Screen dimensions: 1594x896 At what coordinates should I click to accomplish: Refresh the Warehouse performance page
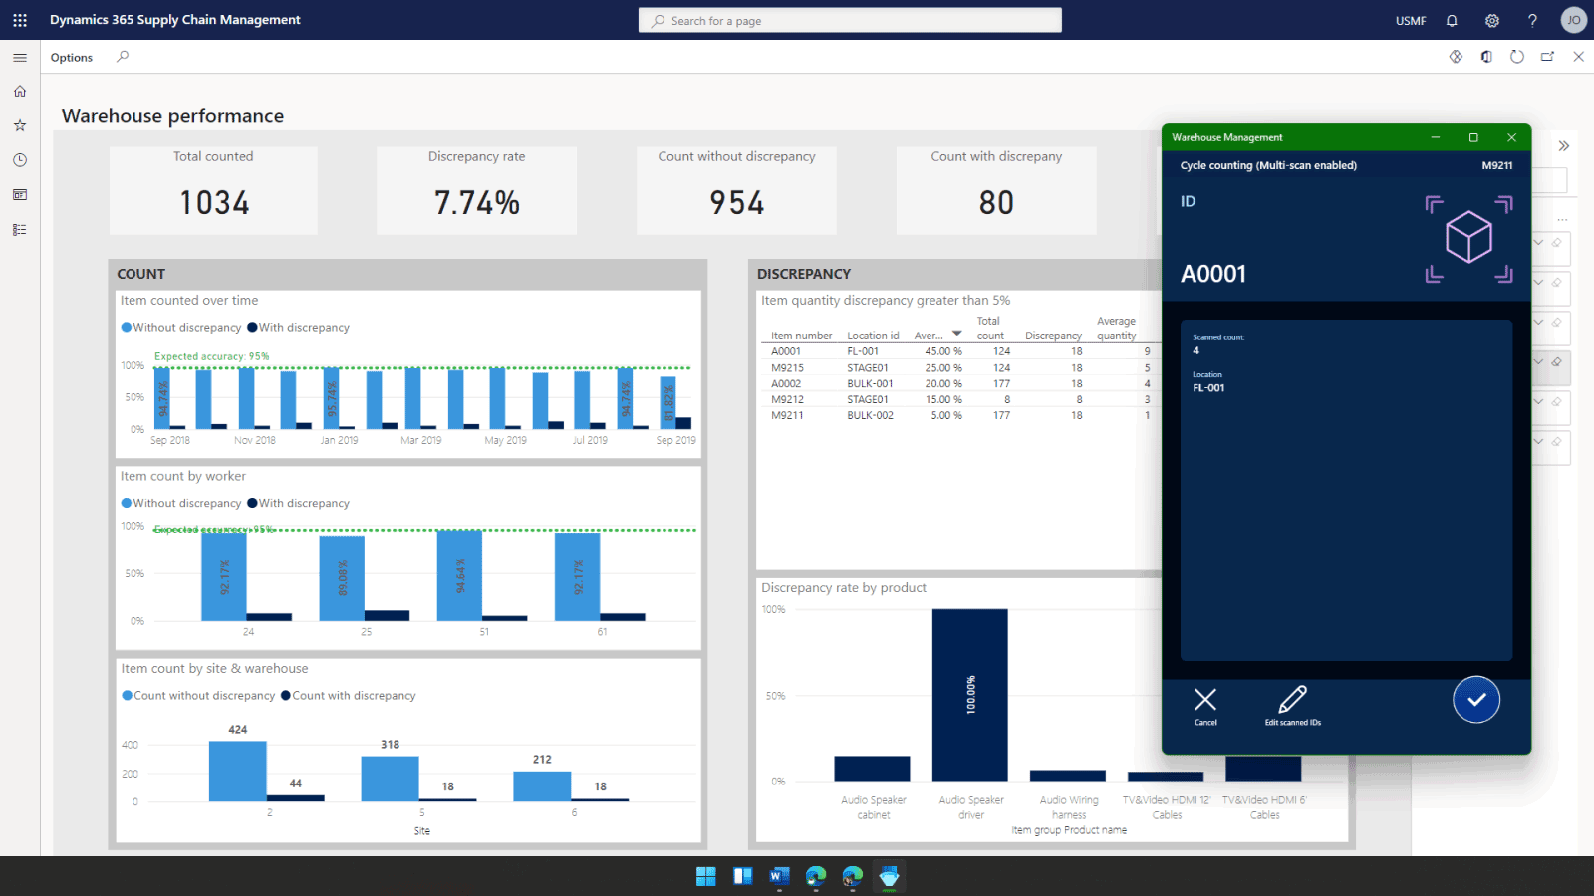pyautogui.click(x=1517, y=57)
